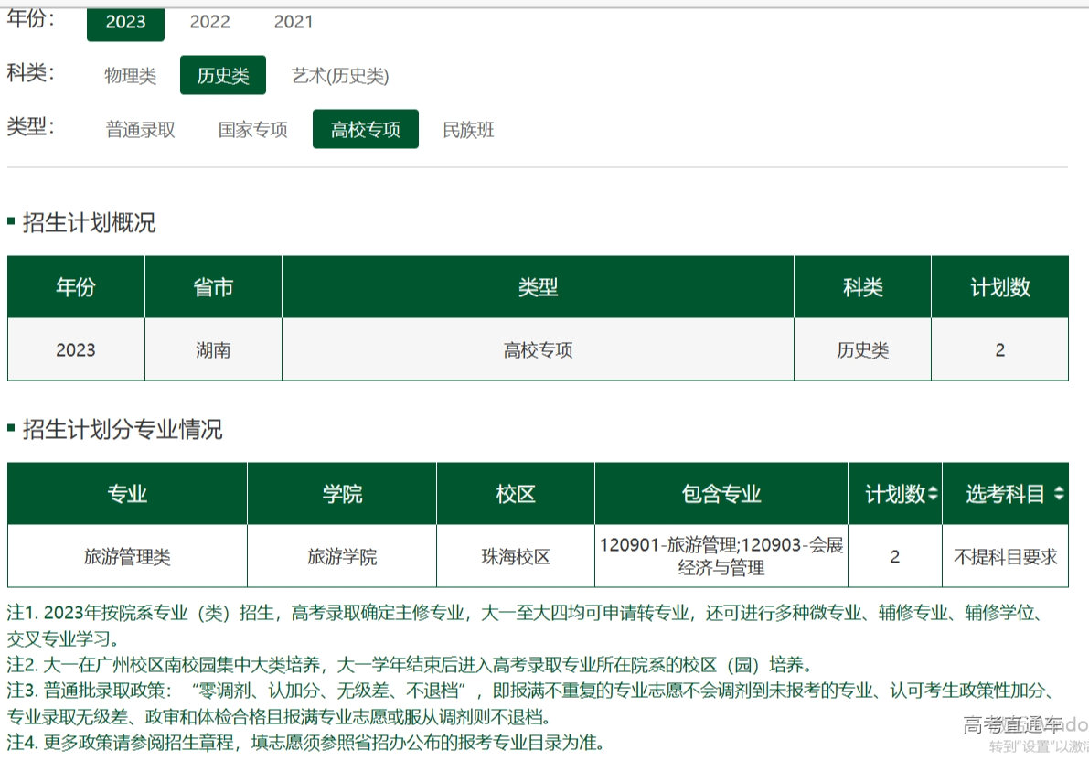Select 历史类 filter in the 科类 row

222,76
